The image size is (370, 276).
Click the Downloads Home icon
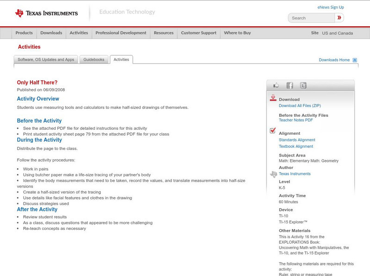pos(354,60)
